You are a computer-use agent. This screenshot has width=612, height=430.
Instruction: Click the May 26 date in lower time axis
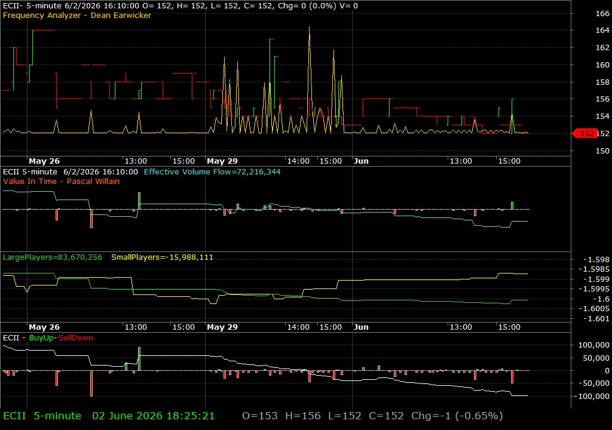(44, 327)
